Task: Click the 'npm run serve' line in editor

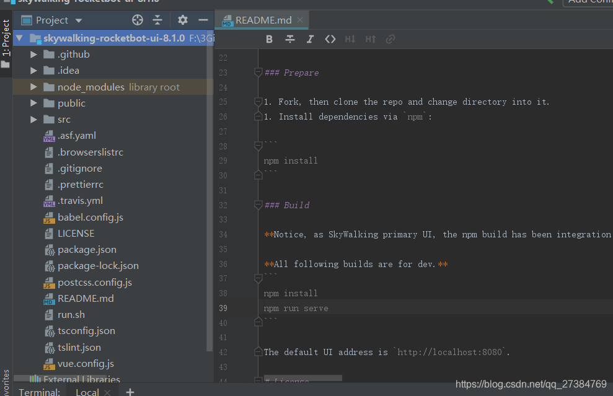Action: click(296, 309)
